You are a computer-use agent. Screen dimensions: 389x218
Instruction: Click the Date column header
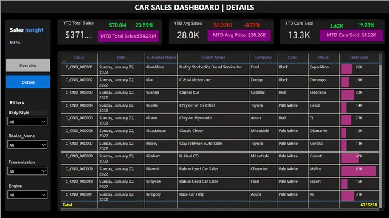(x=121, y=58)
